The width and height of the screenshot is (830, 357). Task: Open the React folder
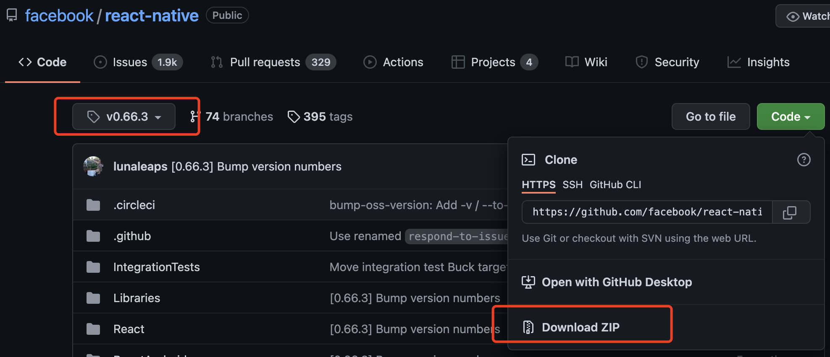(x=129, y=329)
